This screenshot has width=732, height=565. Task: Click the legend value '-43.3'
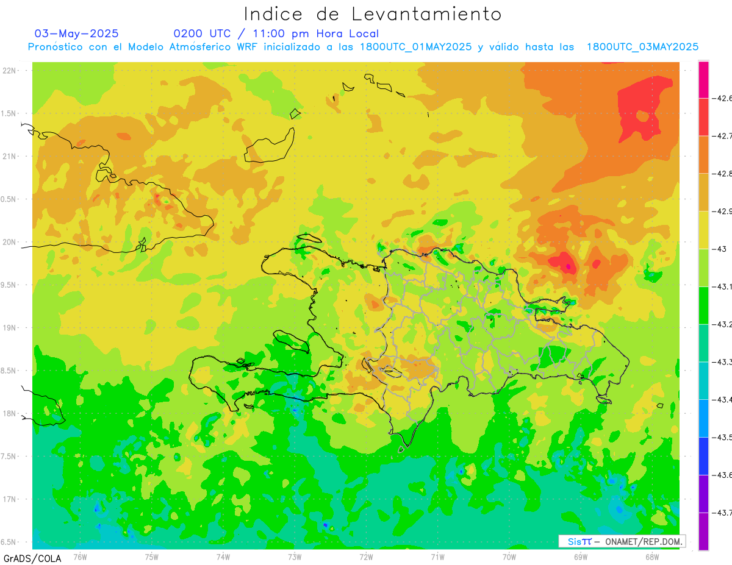[x=722, y=362]
